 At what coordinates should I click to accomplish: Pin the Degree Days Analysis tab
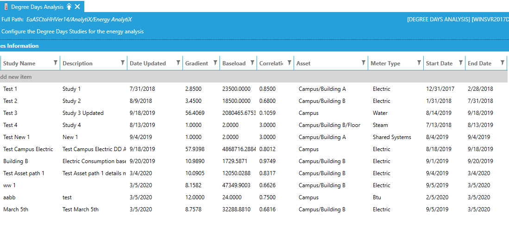(x=69, y=6)
